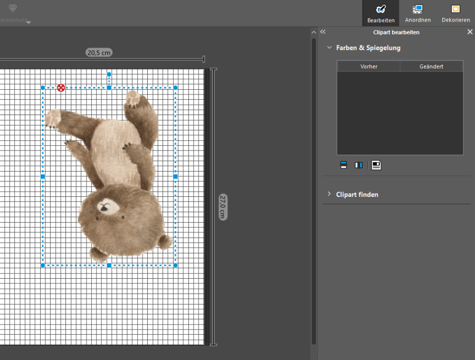The height and width of the screenshot is (360, 475).
Task: Click the canvas vertical scrollbar
Action: [313, 190]
